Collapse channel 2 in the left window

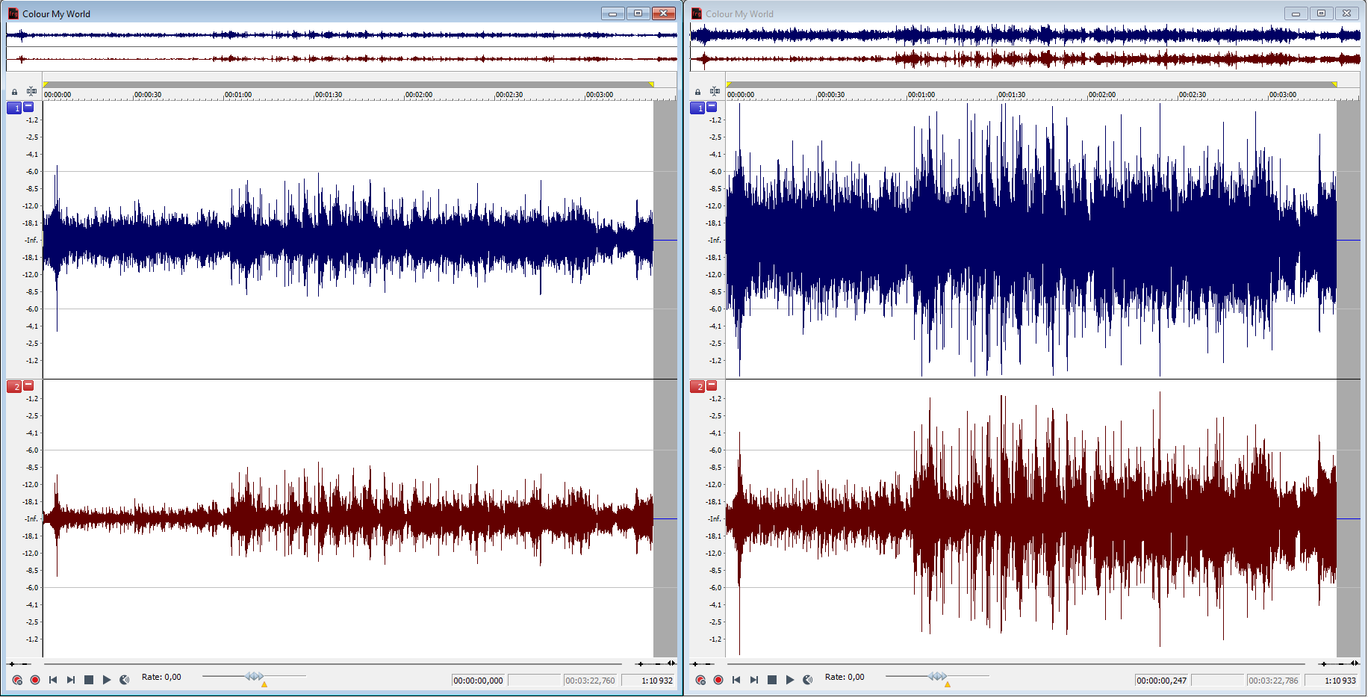tap(28, 385)
